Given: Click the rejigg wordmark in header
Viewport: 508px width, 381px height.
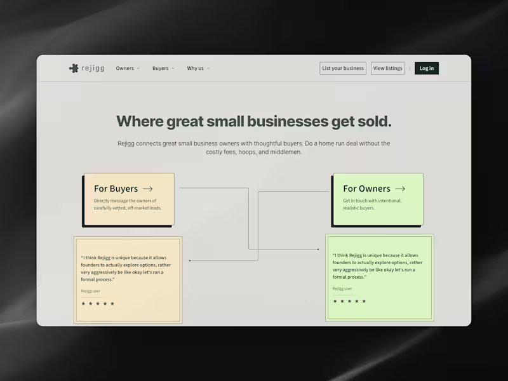Looking at the screenshot, I should tap(93, 68).
